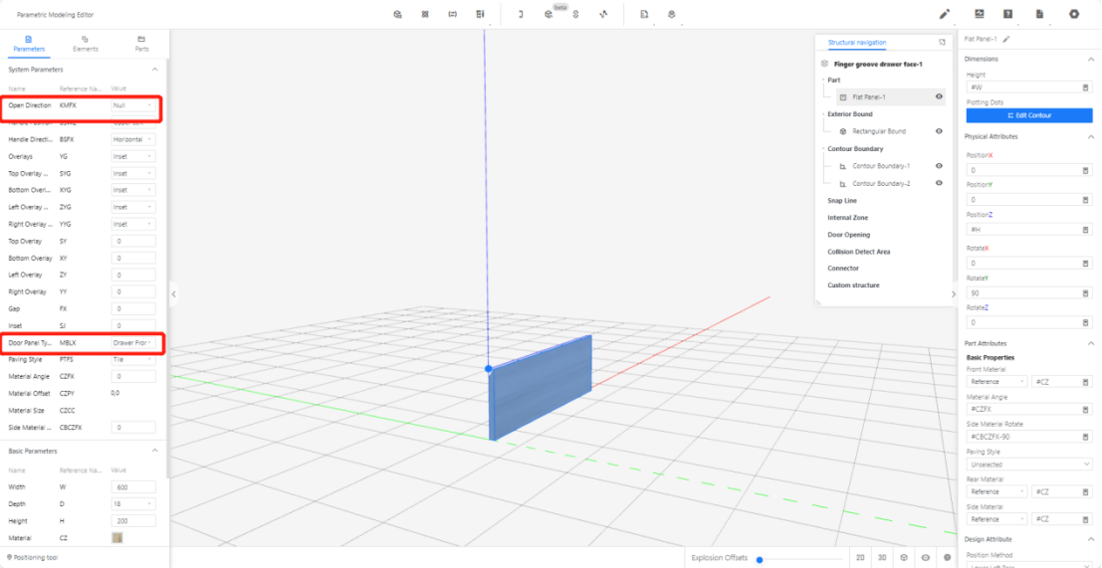Click the info icon in bottom bar

click(x=947, y=558)
